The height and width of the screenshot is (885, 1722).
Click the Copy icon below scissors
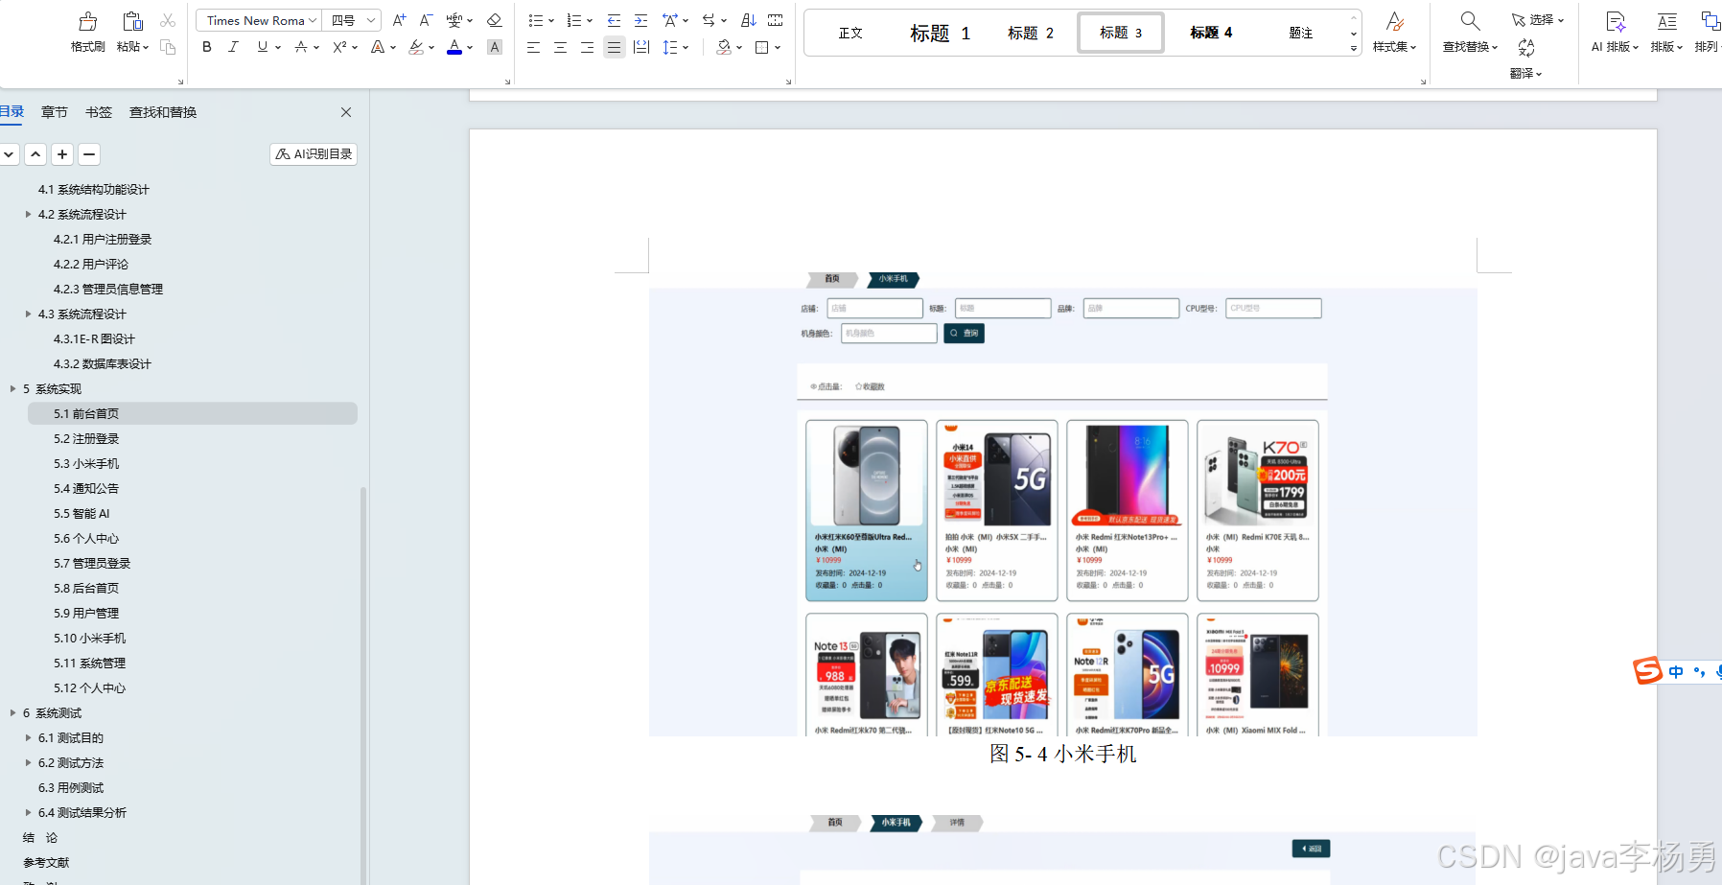168,47
